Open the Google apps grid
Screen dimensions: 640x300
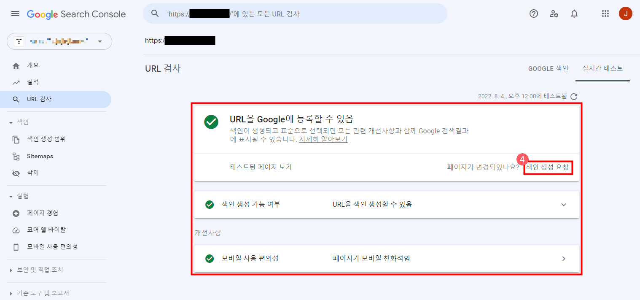click(x=605, y=14)
